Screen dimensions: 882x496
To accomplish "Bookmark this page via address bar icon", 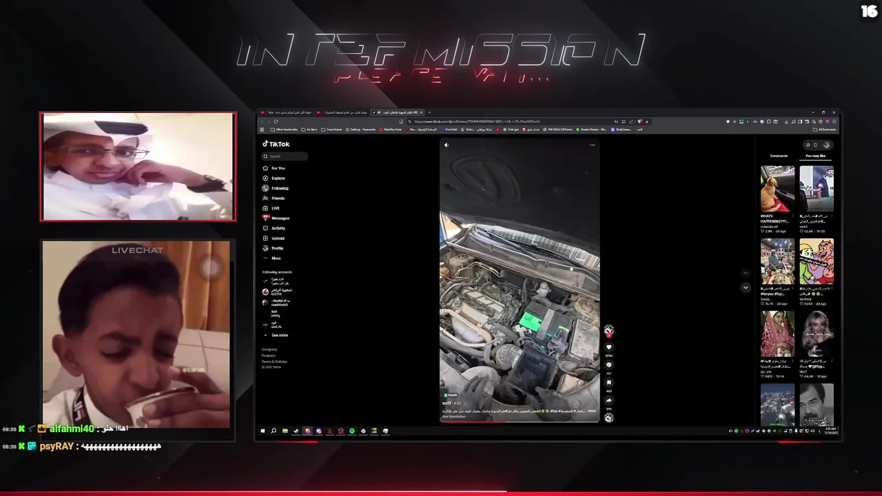I will (401, 121).
